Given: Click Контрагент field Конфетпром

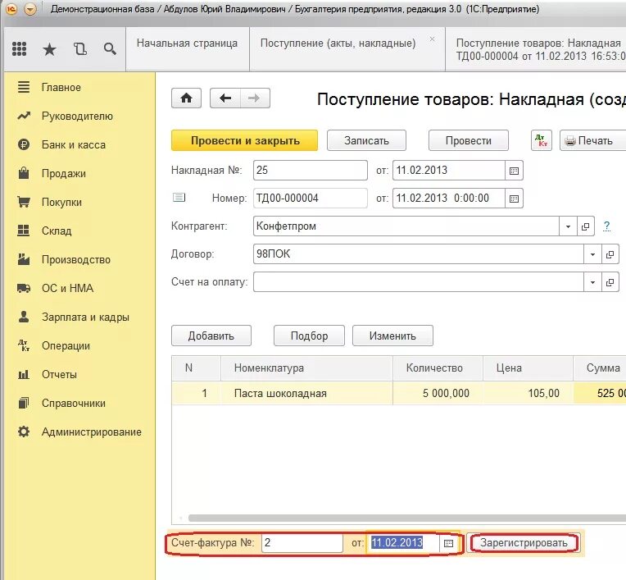Looking at the screenshot, I should (406, 226).
